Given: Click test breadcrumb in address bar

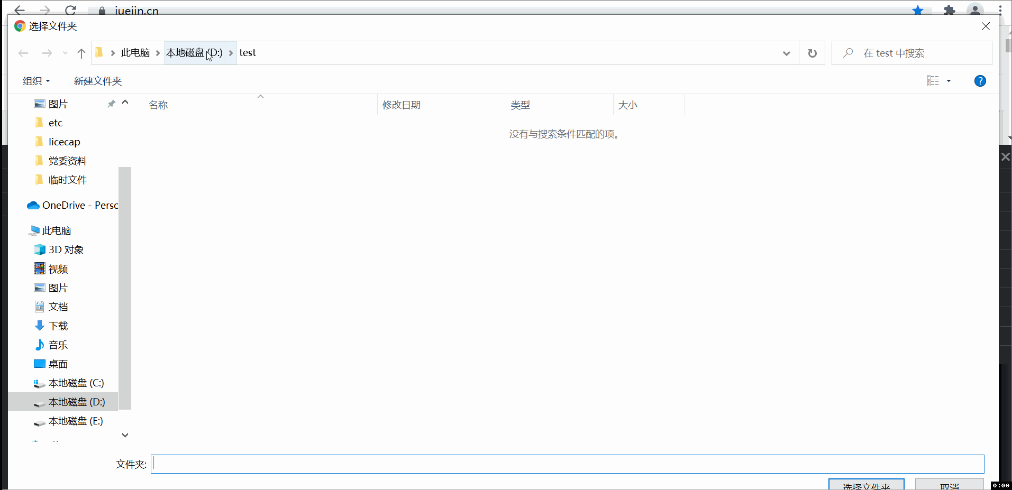Looking at the screenshot, I should pyautogui.click(x=248, y=53).
